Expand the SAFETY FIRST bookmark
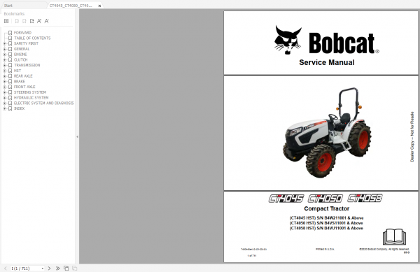This screenshot has width=420, height=272. tap(5, 43)
